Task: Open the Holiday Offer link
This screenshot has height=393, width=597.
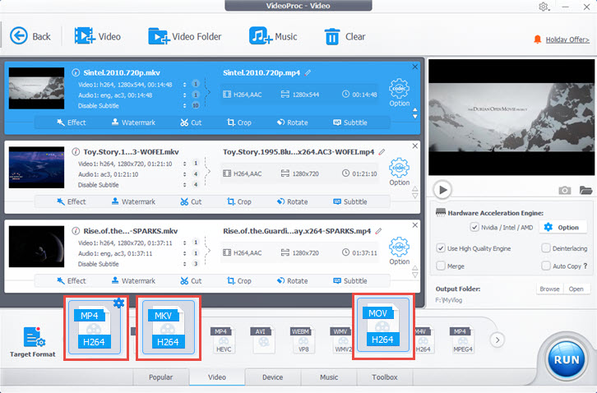Action: [567, 39]
